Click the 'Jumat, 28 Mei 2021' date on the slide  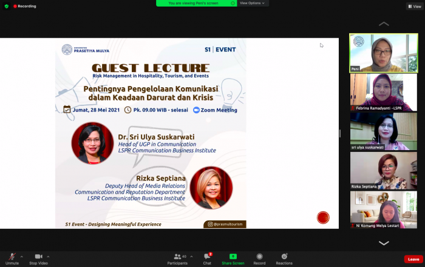coord(96,110)
